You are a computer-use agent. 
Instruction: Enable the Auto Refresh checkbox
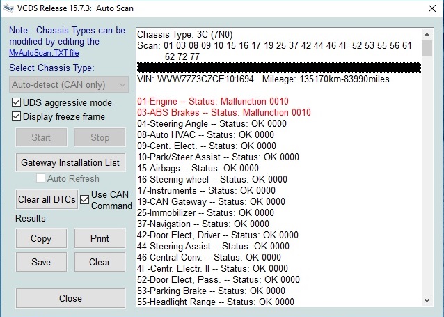(x=41, y=179)
